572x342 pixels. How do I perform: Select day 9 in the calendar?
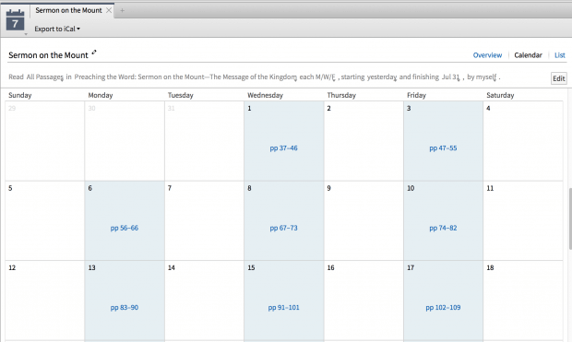[x=363, y=220]
